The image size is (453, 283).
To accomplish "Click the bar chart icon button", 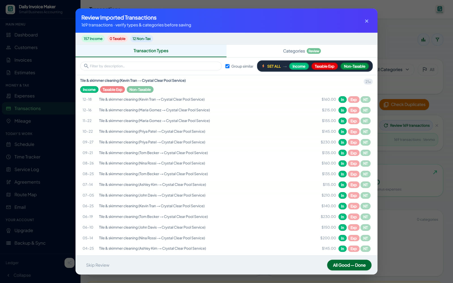I will point(423,40).
